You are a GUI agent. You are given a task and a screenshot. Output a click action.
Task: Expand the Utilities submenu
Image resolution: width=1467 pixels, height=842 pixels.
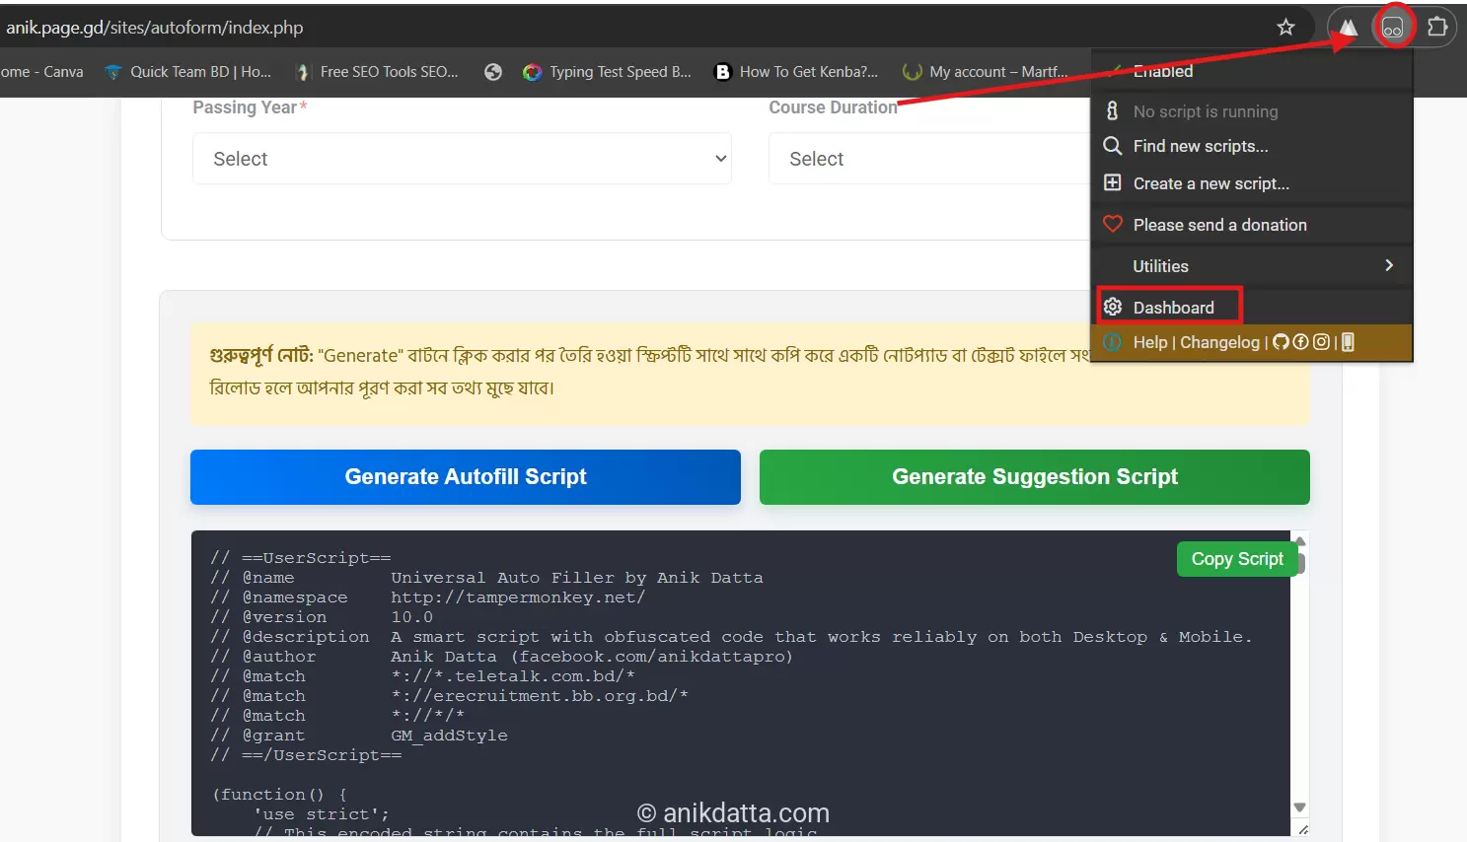click(x=1251, y=266)
